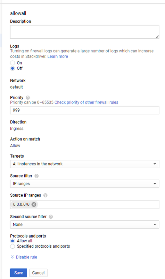Open the Targets dropdown

coord(85,164)
